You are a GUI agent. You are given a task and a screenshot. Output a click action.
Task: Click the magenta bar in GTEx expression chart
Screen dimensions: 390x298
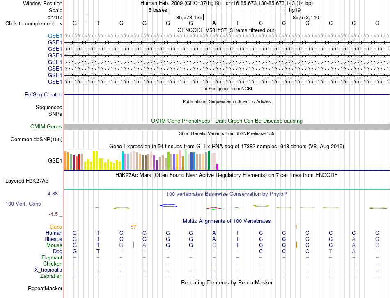click(218, 167)
